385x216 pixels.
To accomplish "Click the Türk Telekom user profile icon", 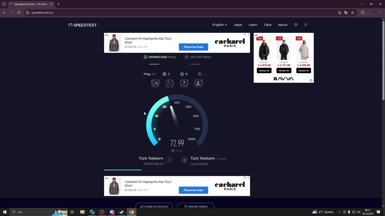I will [x=169, y=160].
